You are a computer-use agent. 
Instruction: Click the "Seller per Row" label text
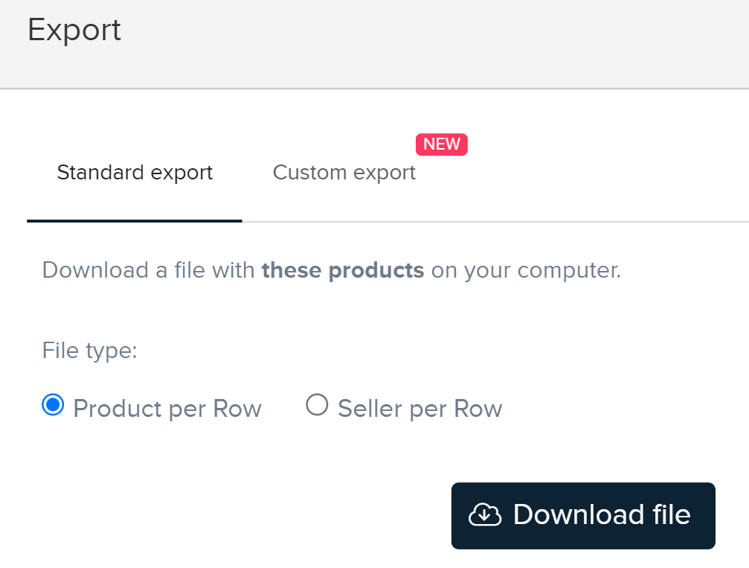419,409
